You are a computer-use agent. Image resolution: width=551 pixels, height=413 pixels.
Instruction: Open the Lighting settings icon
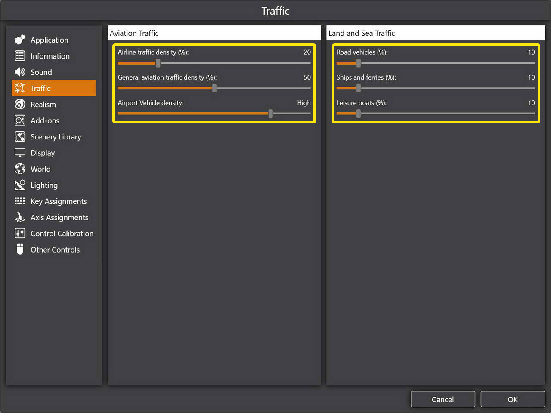pos(20,185)
